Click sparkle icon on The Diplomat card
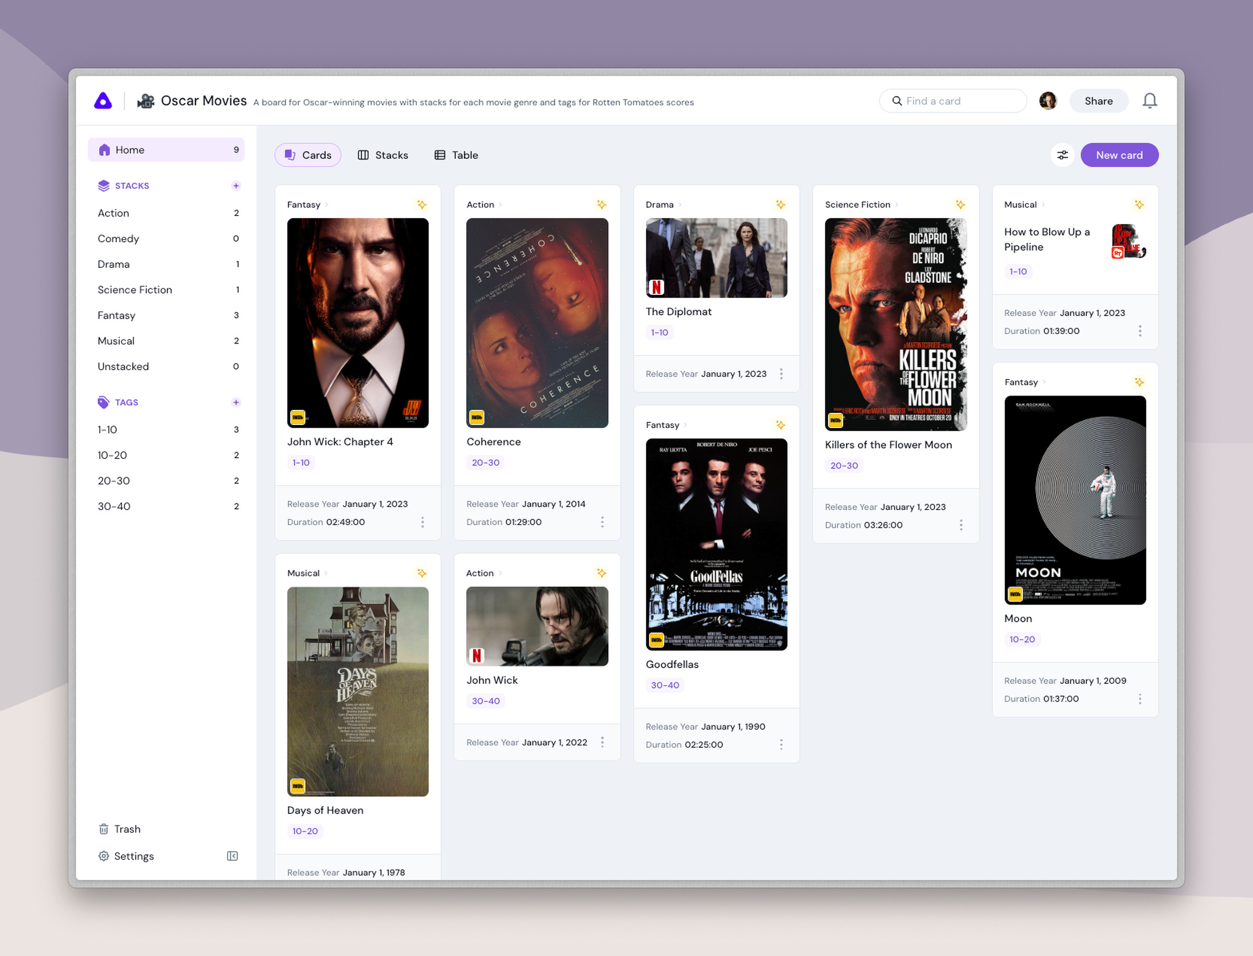Image resolution: width=1253 pixels, height=956 pixels. tap(781, 204)
